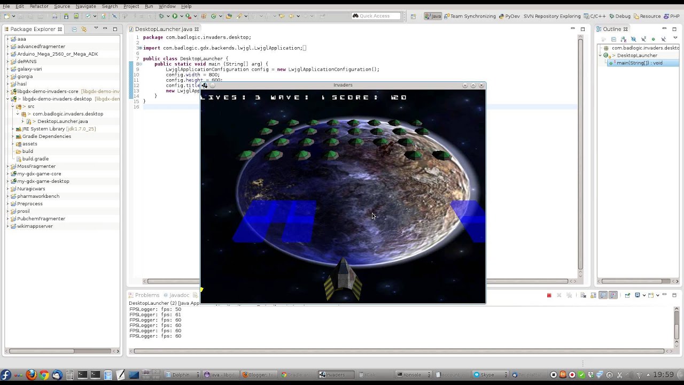The height and width of the screenshot is (385, 684).
Task: Click the green Run toolbar icon
Action: click(x=175, y=16)
